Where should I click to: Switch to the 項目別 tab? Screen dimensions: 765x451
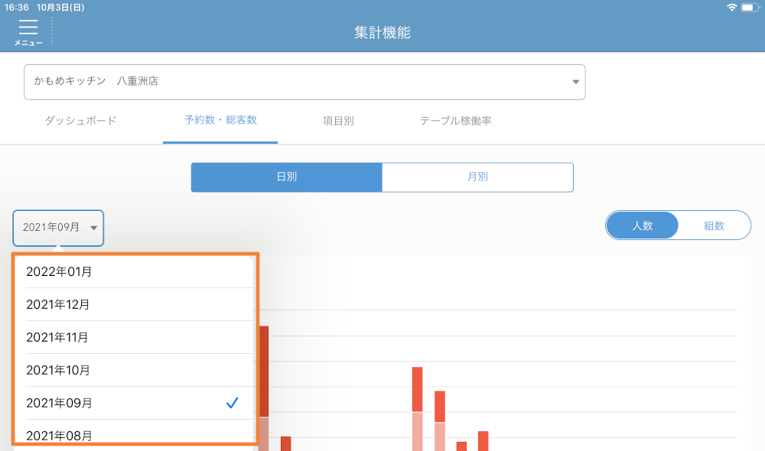click(x=338, y=121)
